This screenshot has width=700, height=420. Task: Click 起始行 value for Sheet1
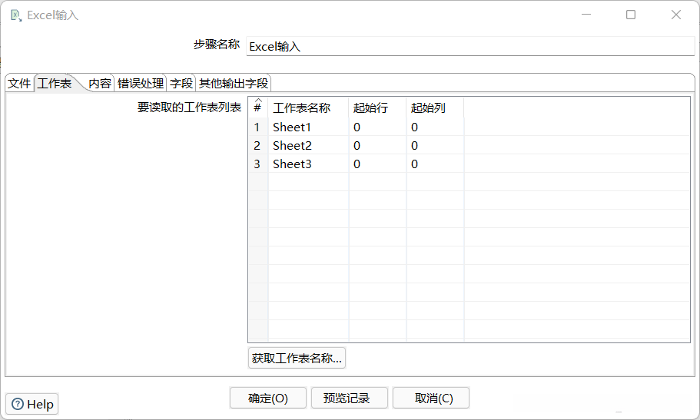click(x=377, y=127)
